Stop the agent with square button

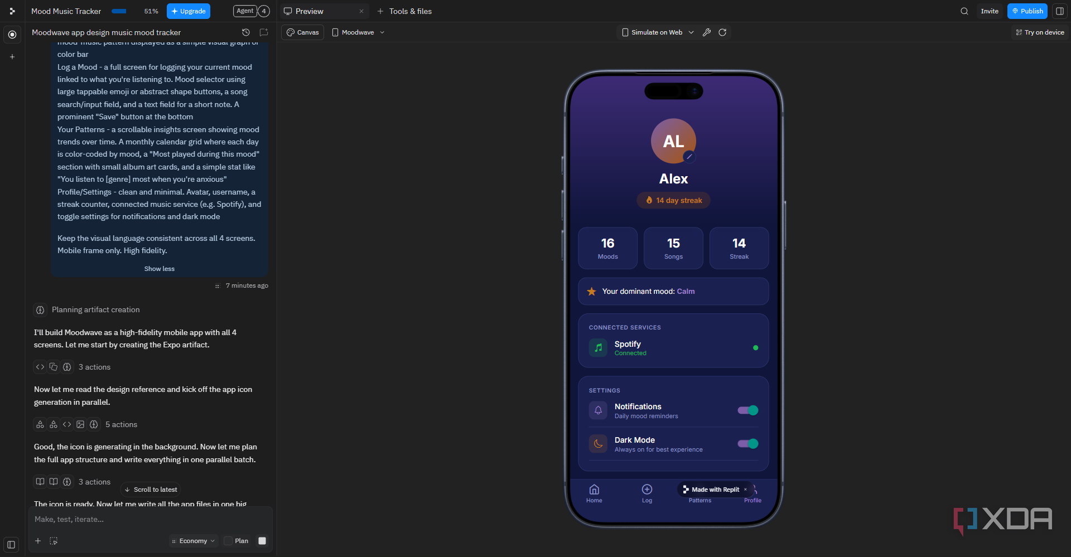point(262,541)
